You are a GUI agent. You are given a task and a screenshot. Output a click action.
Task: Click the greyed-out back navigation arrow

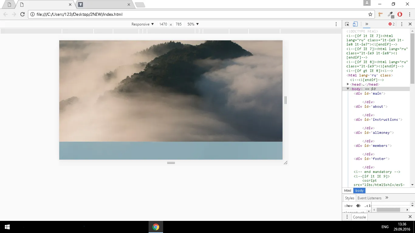(x=5, y=14)
